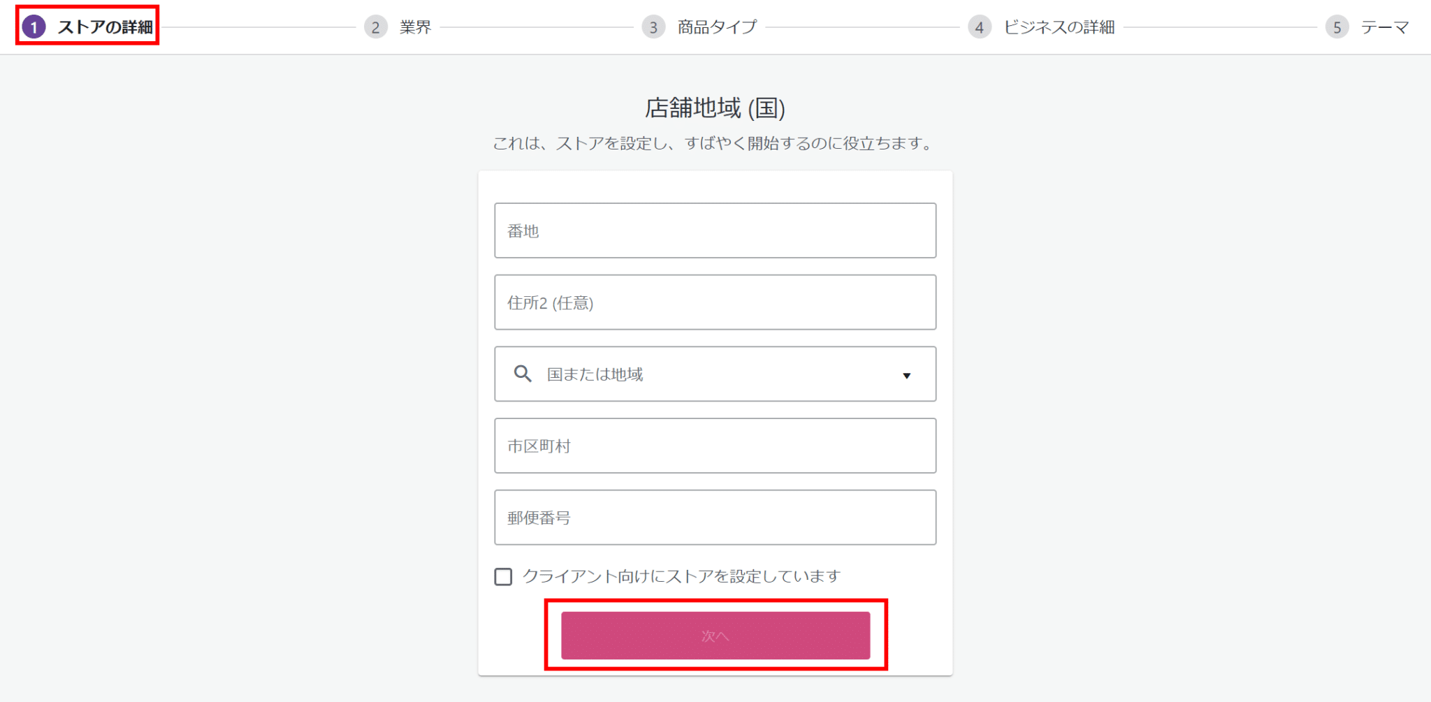
Task: Select the ストアの詳細 step tab
Action: (105, 27)
